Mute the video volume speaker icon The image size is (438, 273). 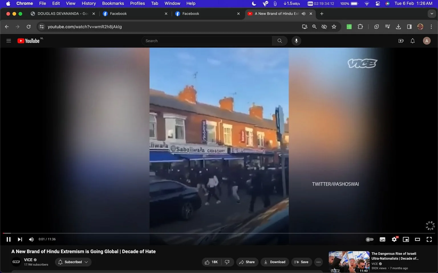click(x=31, y=239)
